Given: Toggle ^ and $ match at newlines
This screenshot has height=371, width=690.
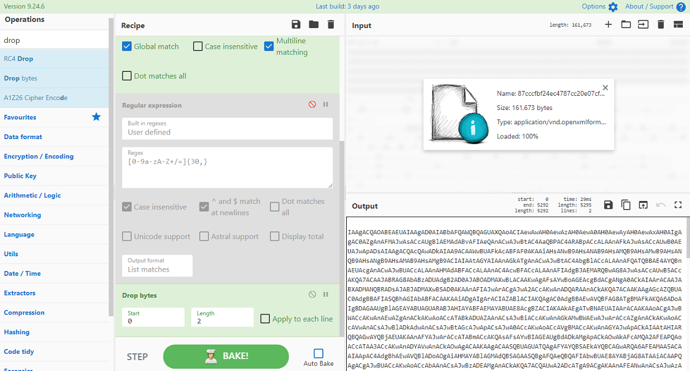Looking at the screenshot, I should [x=204, y=207].
